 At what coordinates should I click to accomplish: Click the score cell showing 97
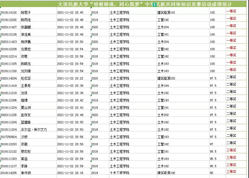point(212,144)
